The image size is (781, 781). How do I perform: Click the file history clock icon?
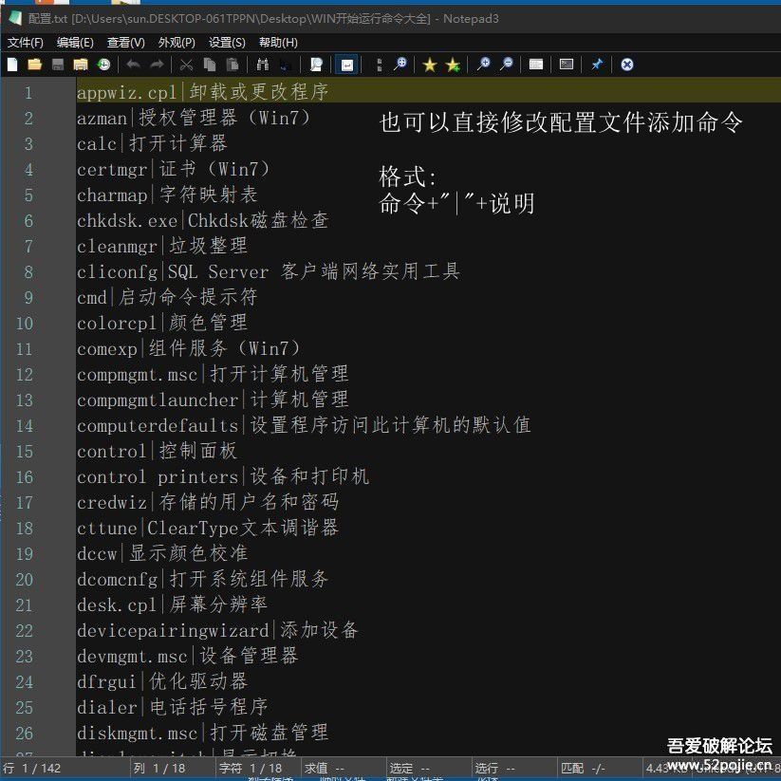click(x=103, y=65)
